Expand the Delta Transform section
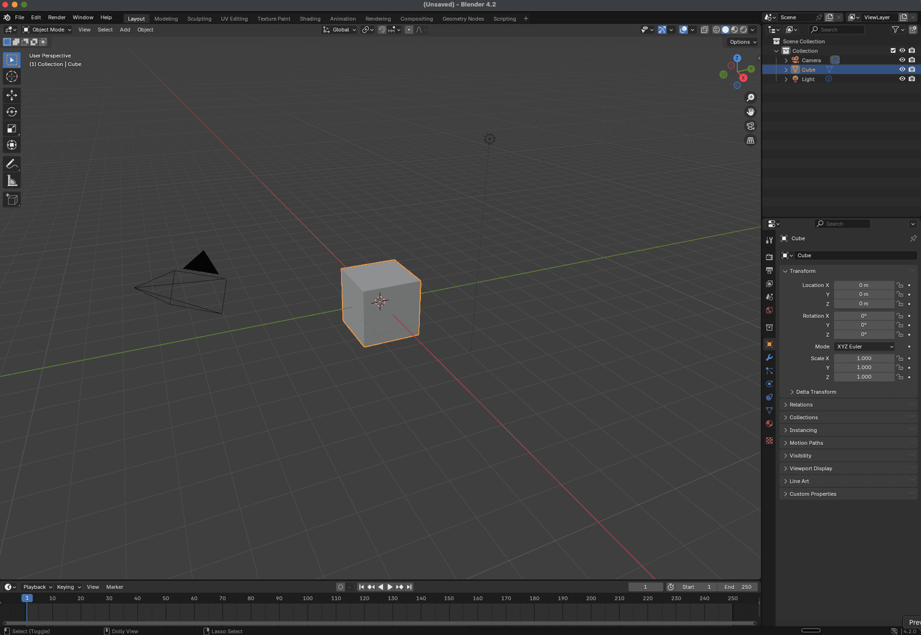The width and height of the screenshot is (921, 635). 813,392
